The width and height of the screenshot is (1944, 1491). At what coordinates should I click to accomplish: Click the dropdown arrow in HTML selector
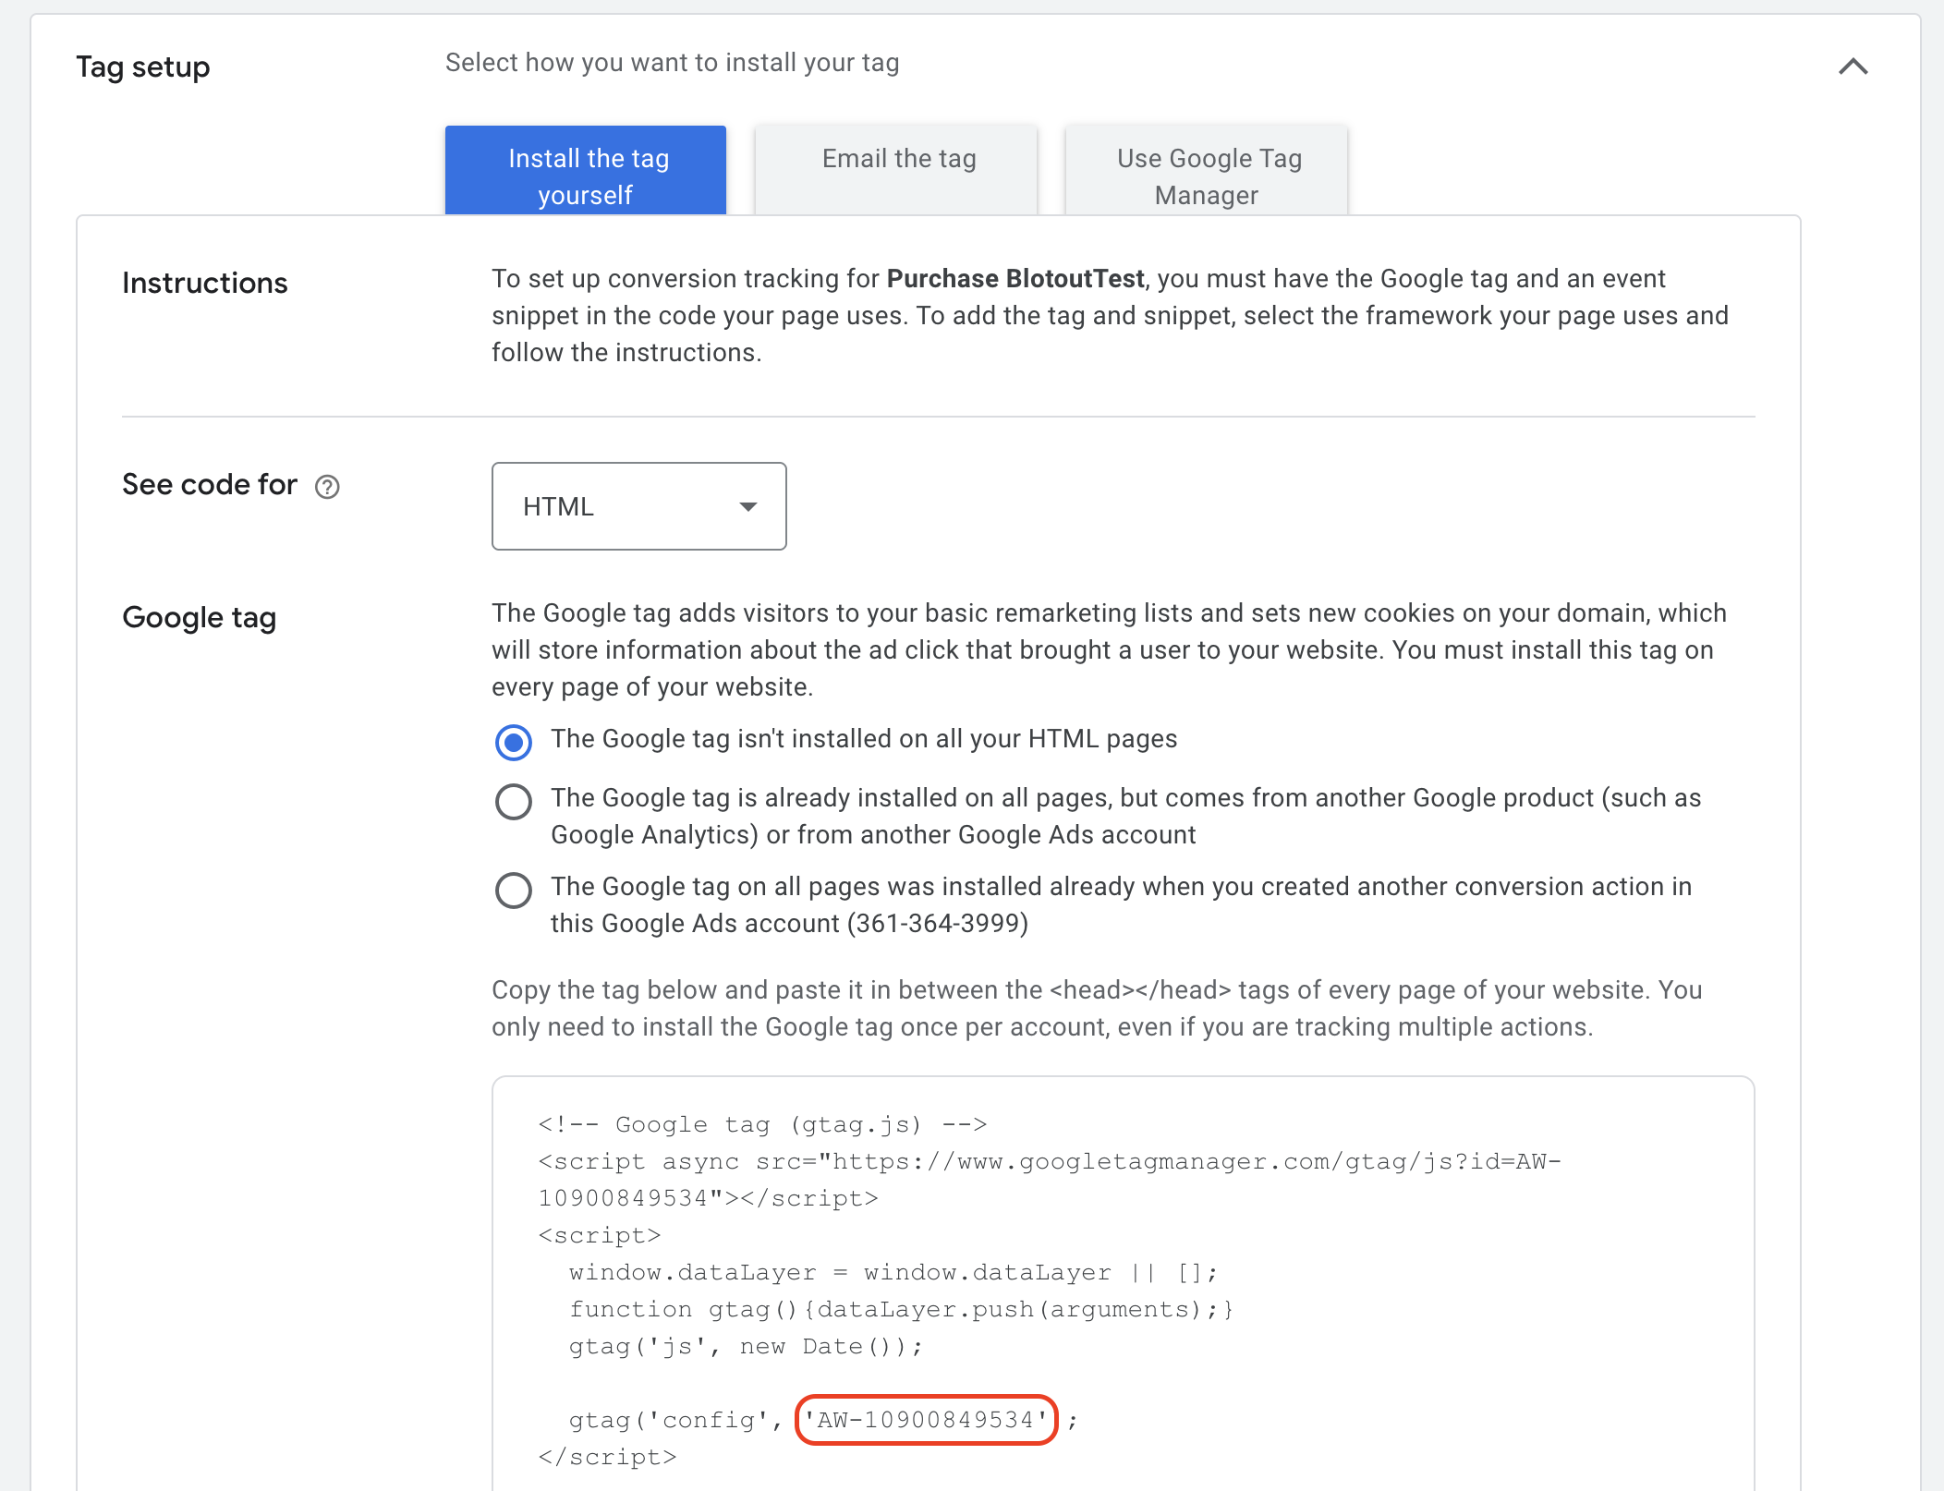tap(747, 506)
